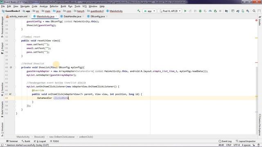Viewport: 262px width, 147px height.
Task: Open the Favorites tool window
Action: click(x=2, y=89)
